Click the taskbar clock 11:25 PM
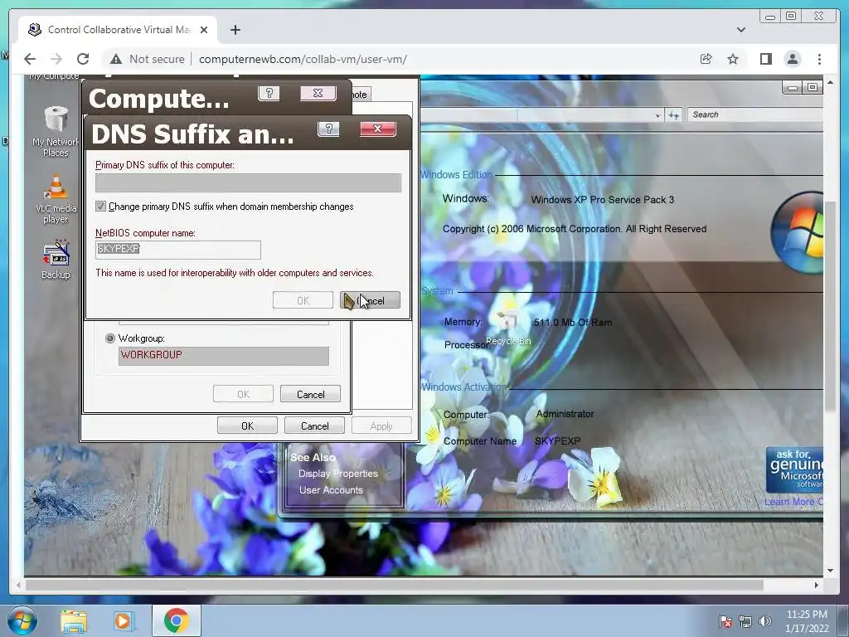 (x=807, y=615)
